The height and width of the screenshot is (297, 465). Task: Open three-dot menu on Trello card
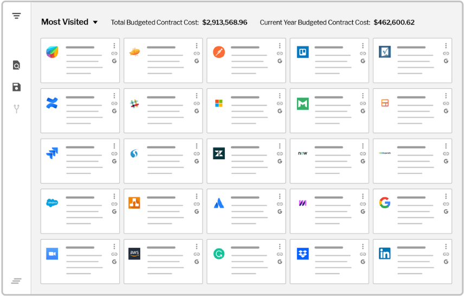(363, 46)
